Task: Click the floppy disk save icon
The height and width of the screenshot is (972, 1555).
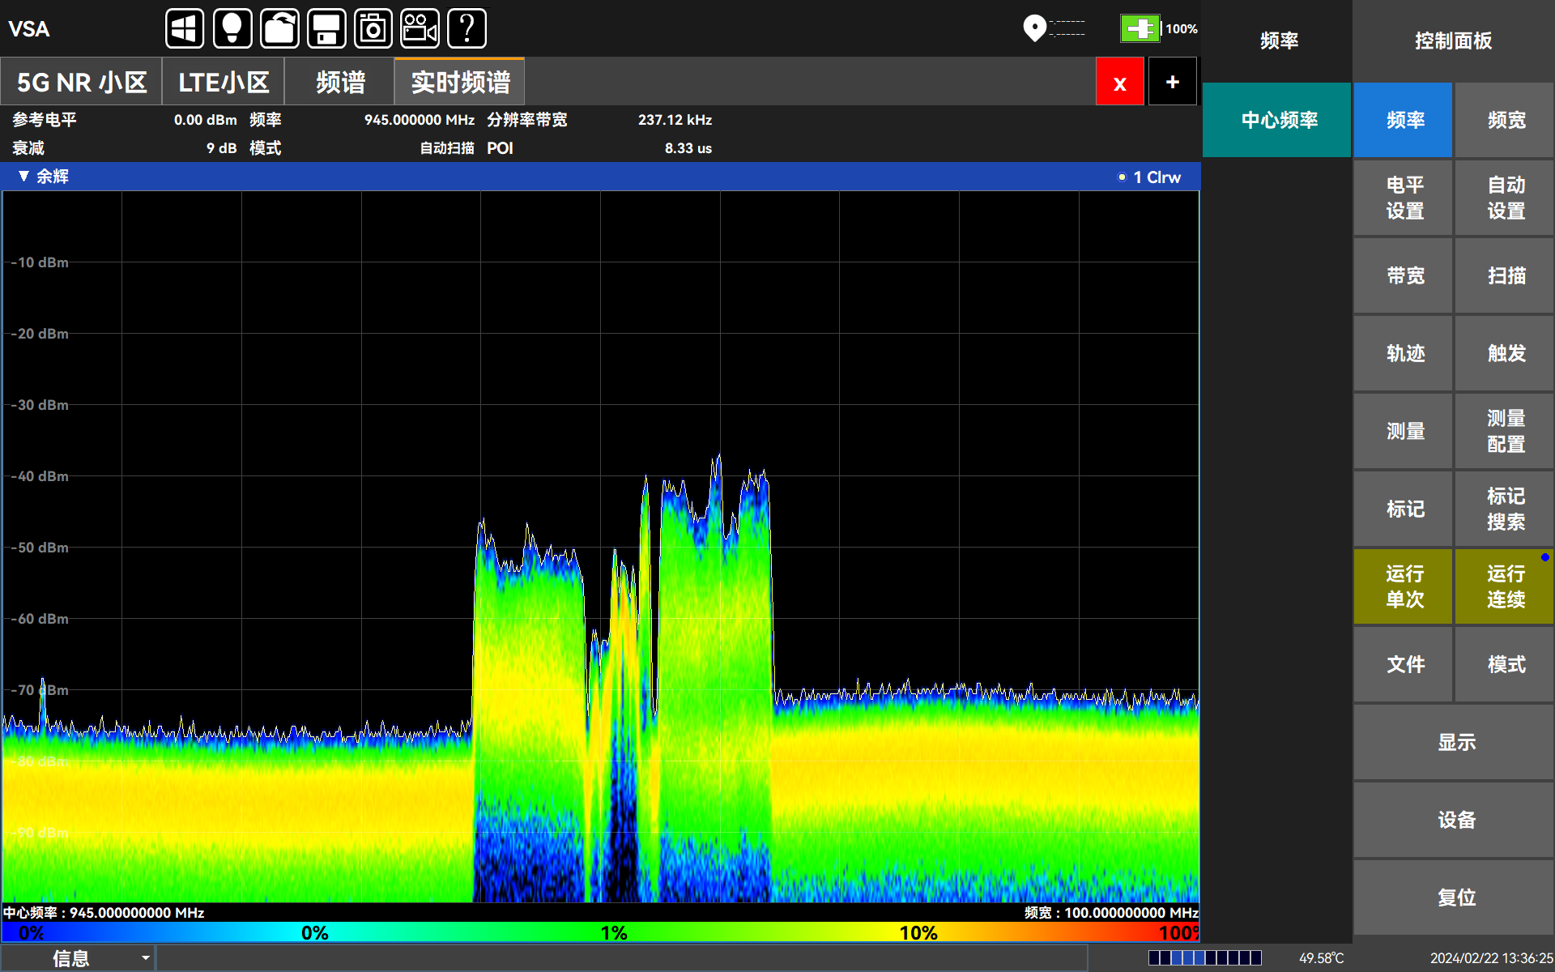Action: click(326, 29)
